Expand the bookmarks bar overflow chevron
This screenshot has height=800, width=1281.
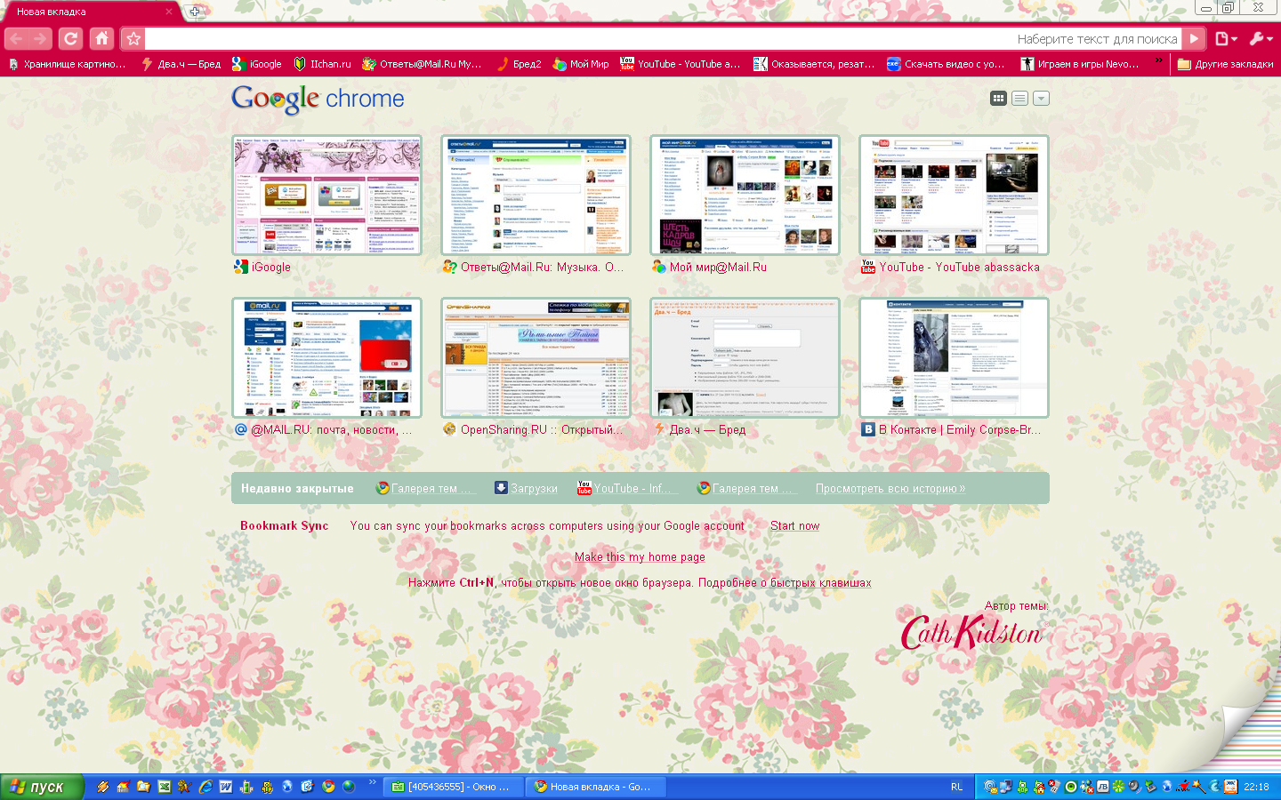(1158, 62)
